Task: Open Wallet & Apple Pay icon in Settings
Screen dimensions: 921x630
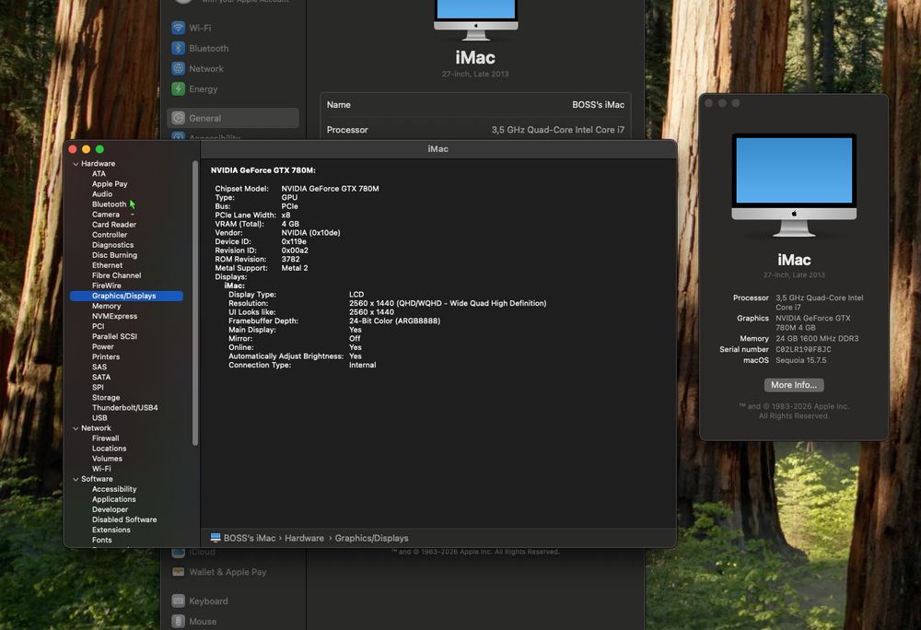Action: [x=178, y=572]
